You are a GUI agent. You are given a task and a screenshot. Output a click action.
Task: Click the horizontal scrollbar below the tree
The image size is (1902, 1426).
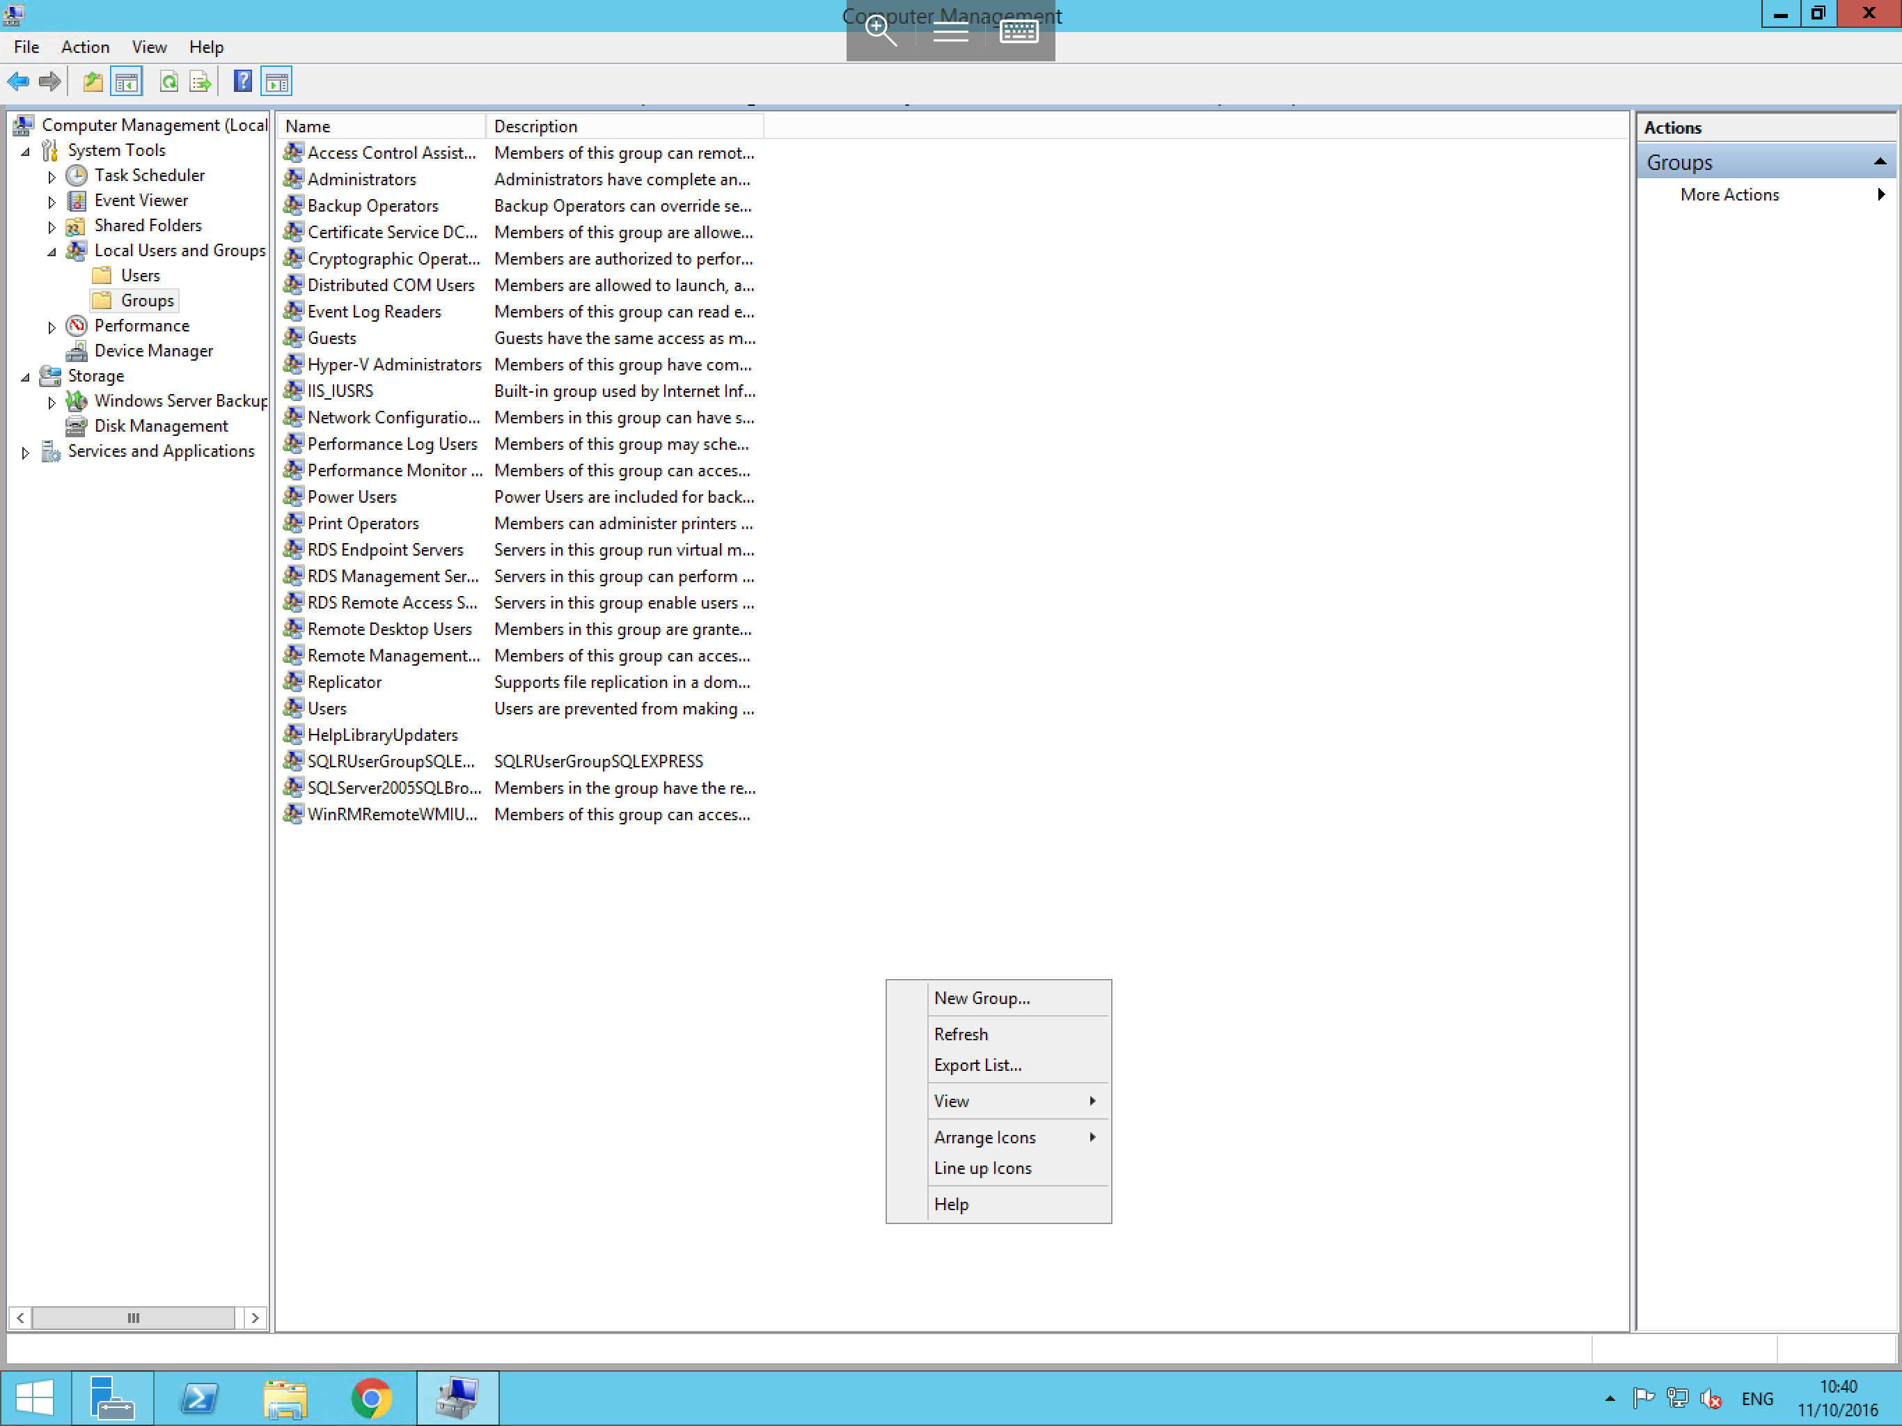[133, 1317]
